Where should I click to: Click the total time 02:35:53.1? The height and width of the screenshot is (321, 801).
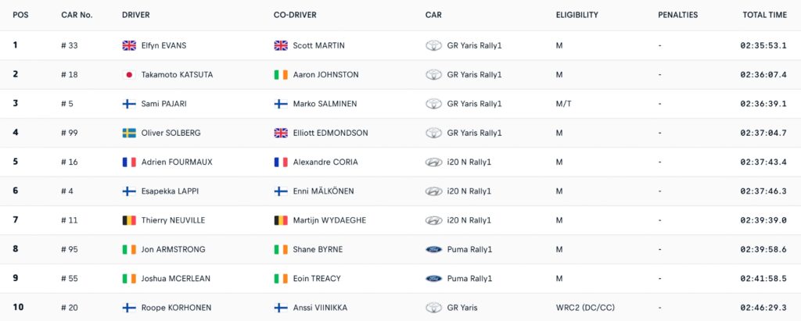763,45
